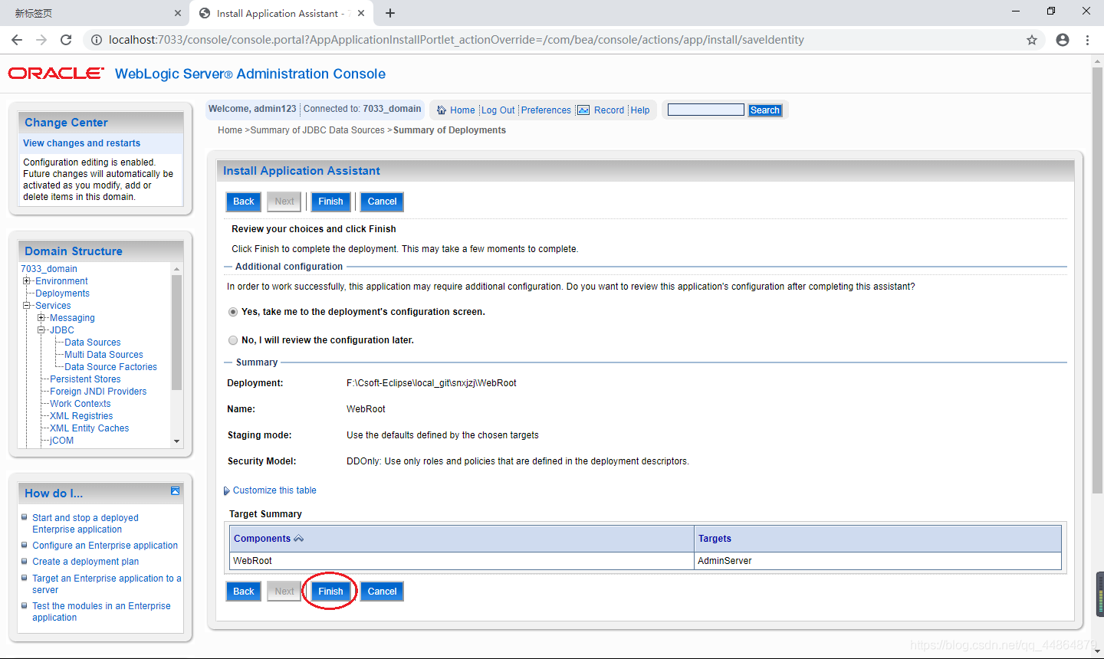Screen dimensions: 1104x659
Task: Open Multi Data Sources tree item
Action: (x=103, y=355)
